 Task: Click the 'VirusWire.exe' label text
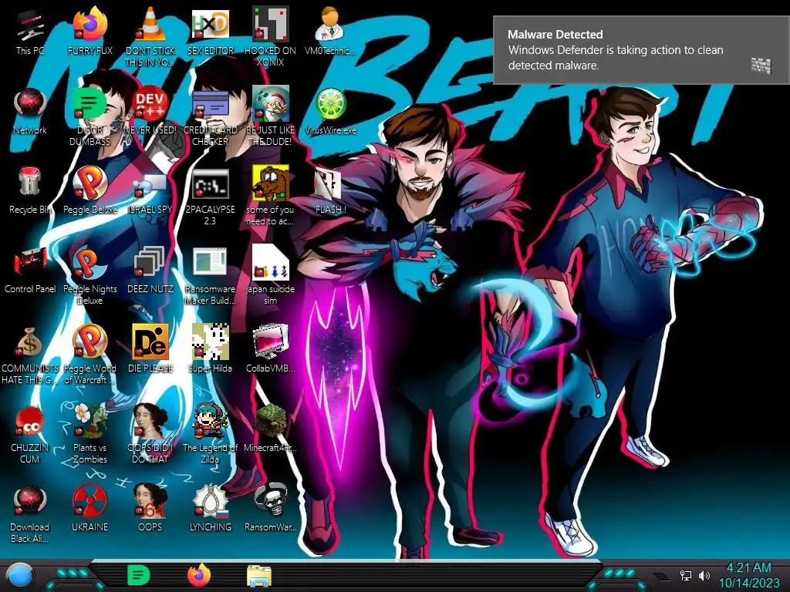tap(330, 129)
